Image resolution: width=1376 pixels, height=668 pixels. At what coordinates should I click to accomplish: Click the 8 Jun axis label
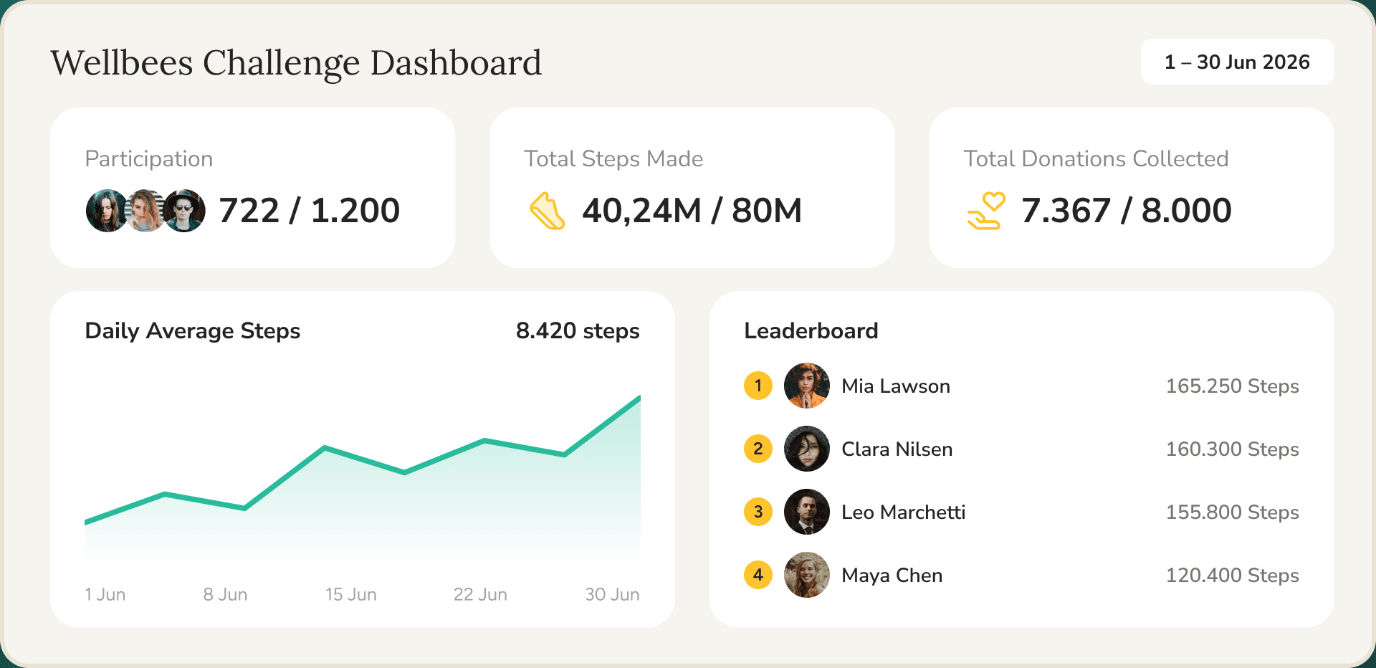[225, 594]
